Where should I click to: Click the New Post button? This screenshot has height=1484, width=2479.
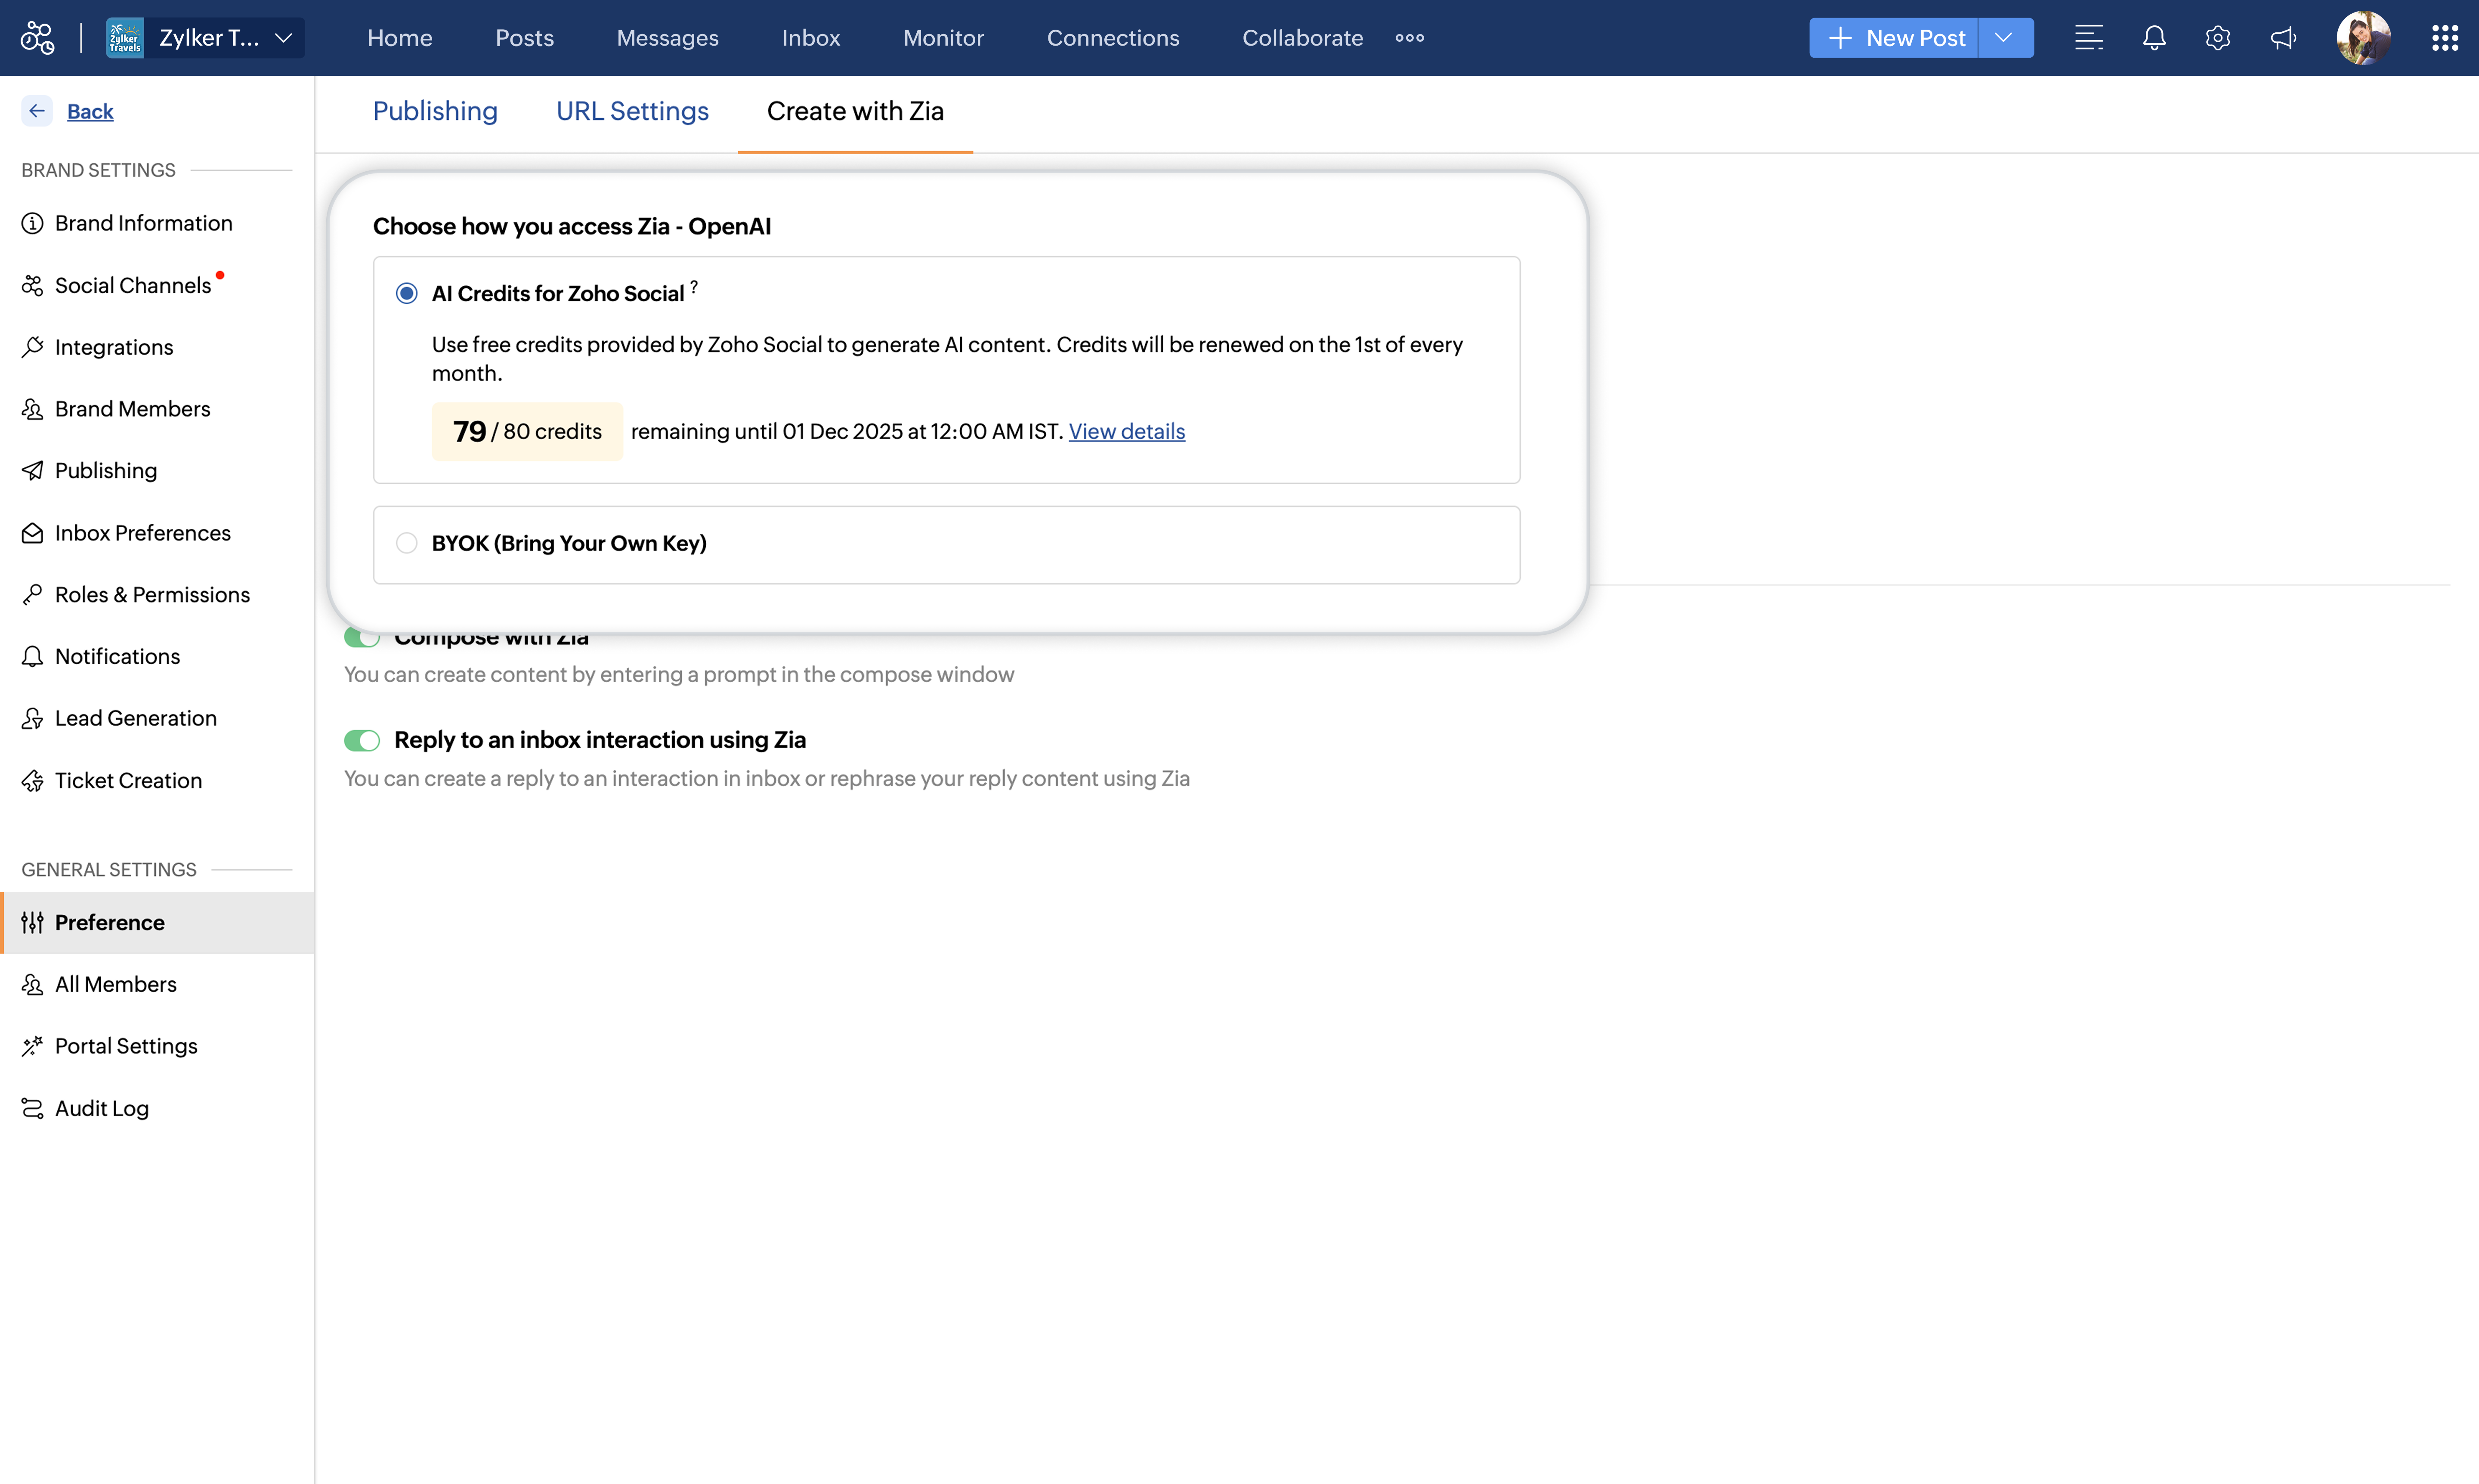(x=1895, y=38)
